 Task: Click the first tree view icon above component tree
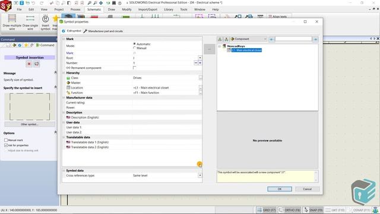click(x=220, y=39)
